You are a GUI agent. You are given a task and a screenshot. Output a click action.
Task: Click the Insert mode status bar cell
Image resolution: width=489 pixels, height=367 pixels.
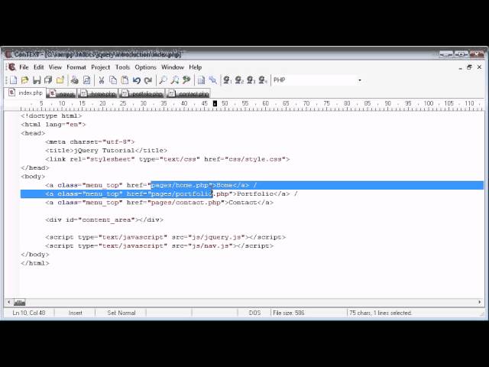coord(75,313)
